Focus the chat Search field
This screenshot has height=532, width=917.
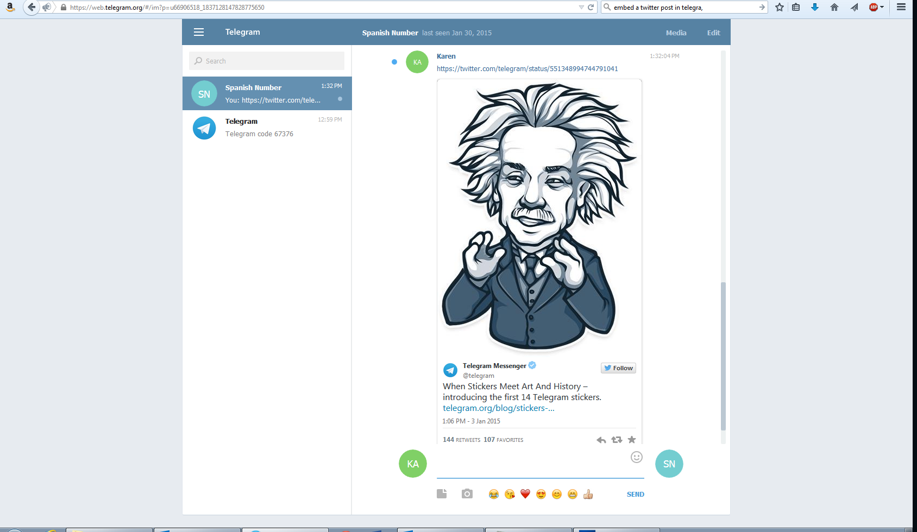tap(267, 61)
